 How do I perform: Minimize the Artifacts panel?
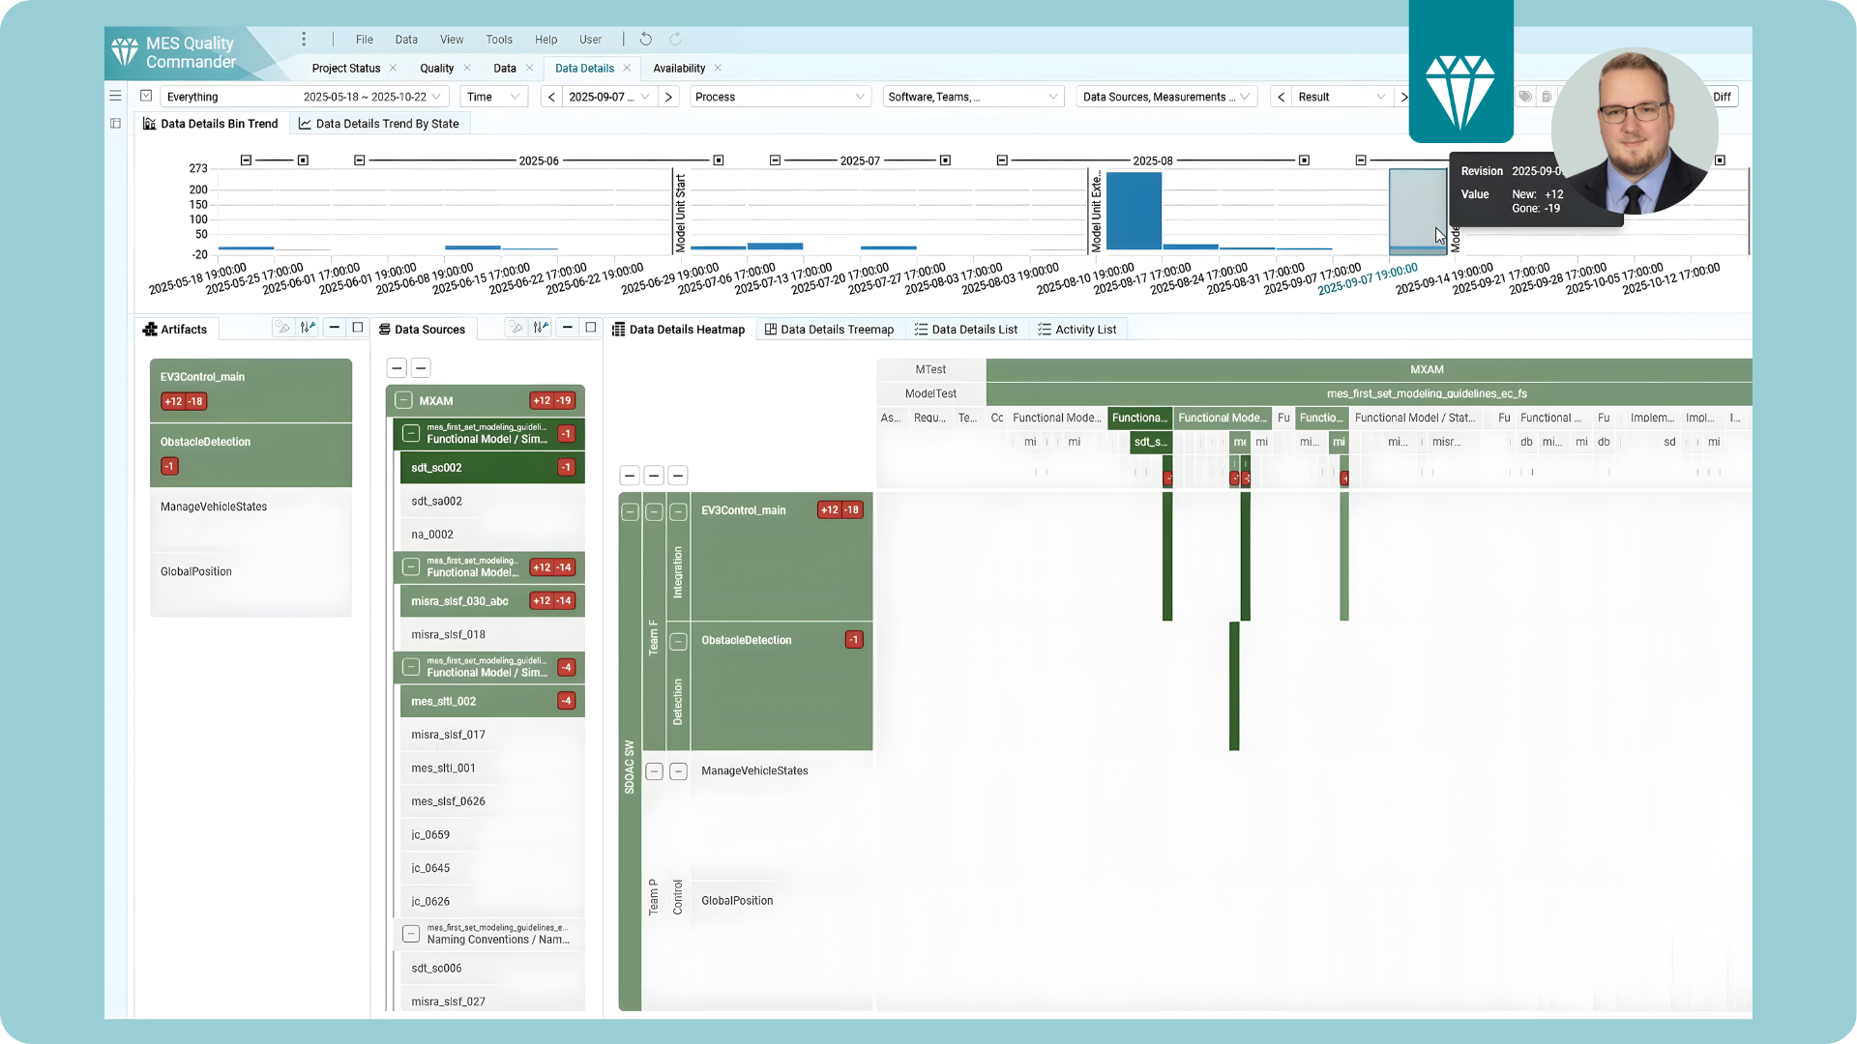tap(334, 328)
